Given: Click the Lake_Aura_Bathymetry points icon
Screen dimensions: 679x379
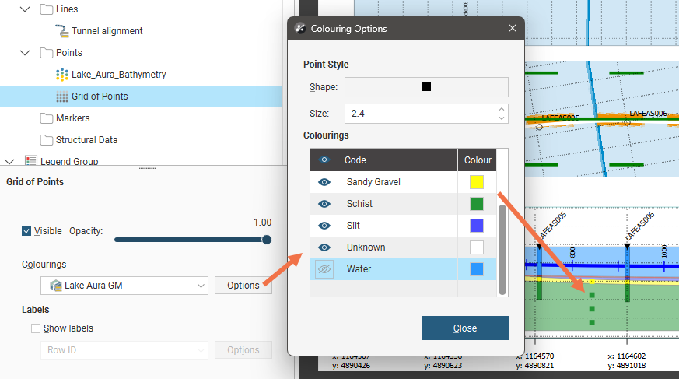Looking at the screenshot, I should [63, 75].
